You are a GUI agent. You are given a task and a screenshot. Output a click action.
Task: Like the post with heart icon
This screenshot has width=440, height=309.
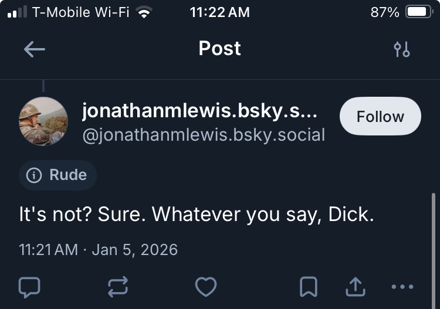pos(206,286)
